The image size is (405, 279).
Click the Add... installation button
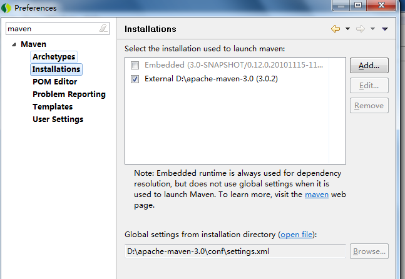point(369,66)
